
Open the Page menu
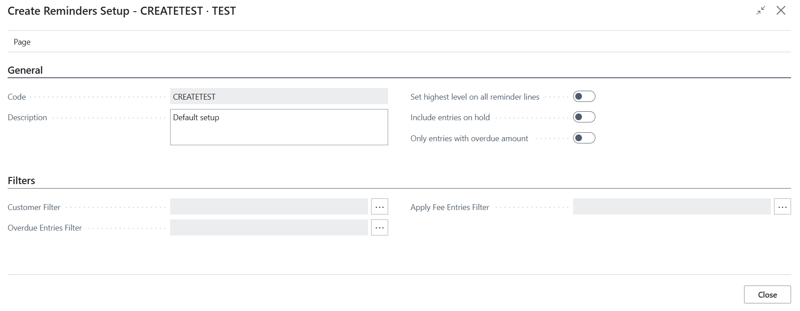pyautogui.click(x=22, y=42)
